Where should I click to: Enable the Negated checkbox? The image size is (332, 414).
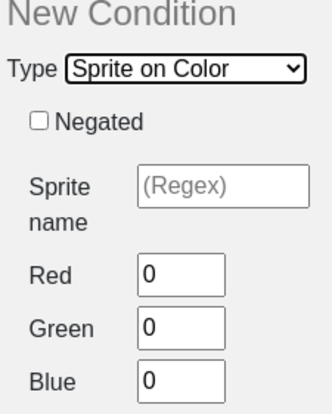pyautogui.click(x=39, y=121)
